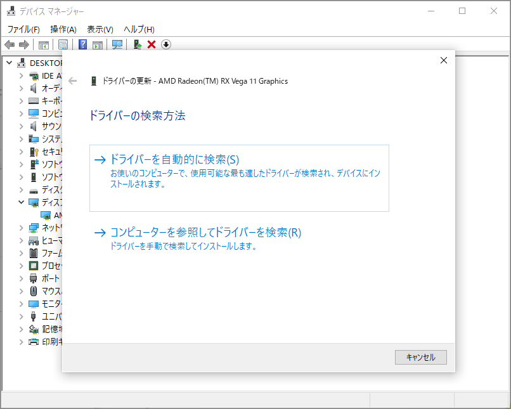
Task: Click the back arrow in the driver update dialog
Action: pos(74,81)
